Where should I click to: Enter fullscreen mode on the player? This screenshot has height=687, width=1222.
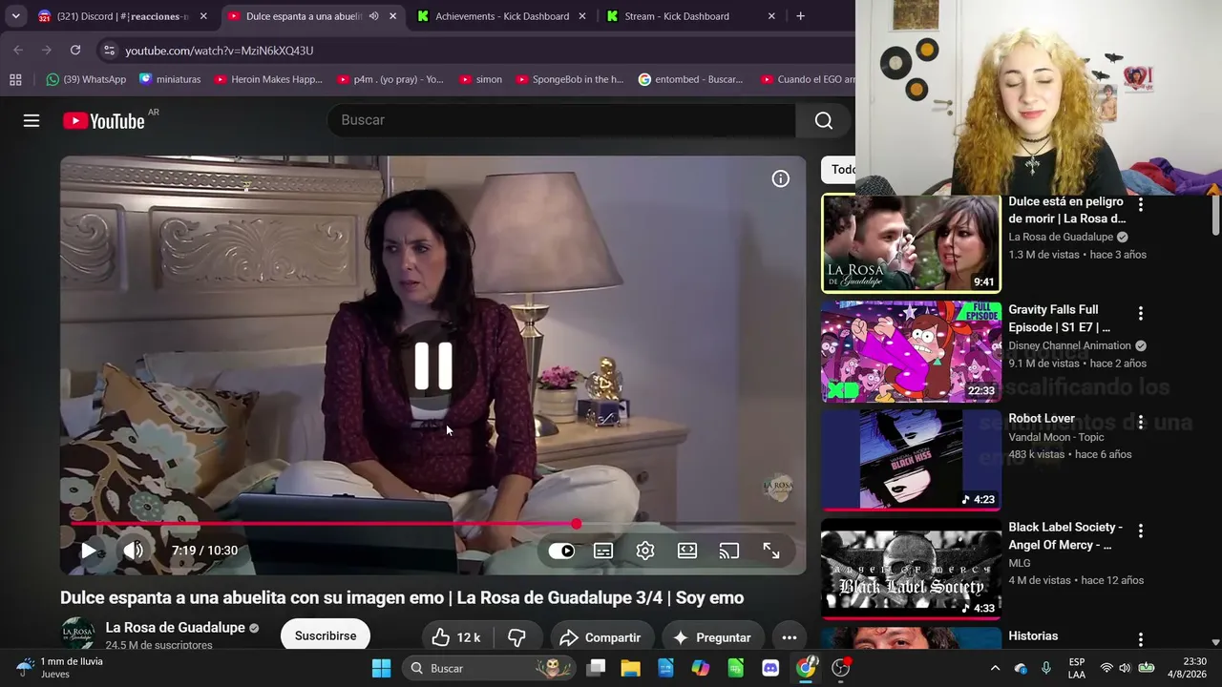pyautogui.click(x=771, y=551)
